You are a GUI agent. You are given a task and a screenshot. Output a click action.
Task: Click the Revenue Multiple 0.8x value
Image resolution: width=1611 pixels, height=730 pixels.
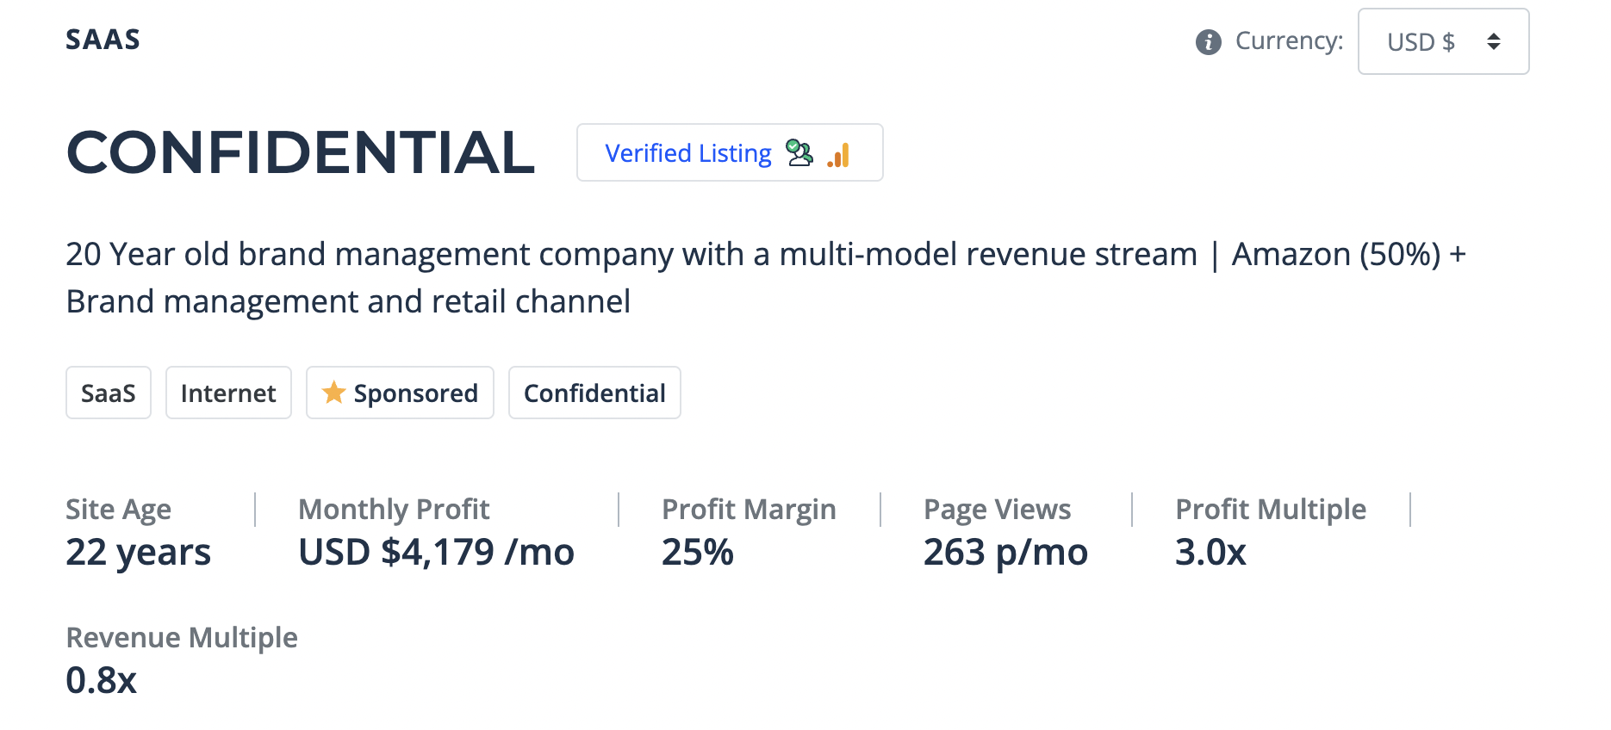[102, 680]
